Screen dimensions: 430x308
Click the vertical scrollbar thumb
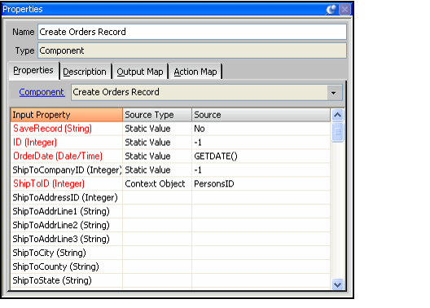tap(338, 133)
